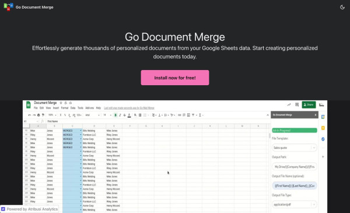Toggle italic formatting
The width and height of the screenshot is (350, 213).
(120, 115)
